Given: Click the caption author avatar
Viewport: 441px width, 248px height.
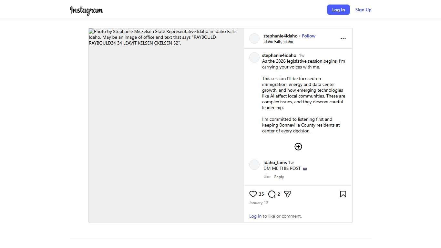Looking at the screenshot, I should click(x=254, y=57).
